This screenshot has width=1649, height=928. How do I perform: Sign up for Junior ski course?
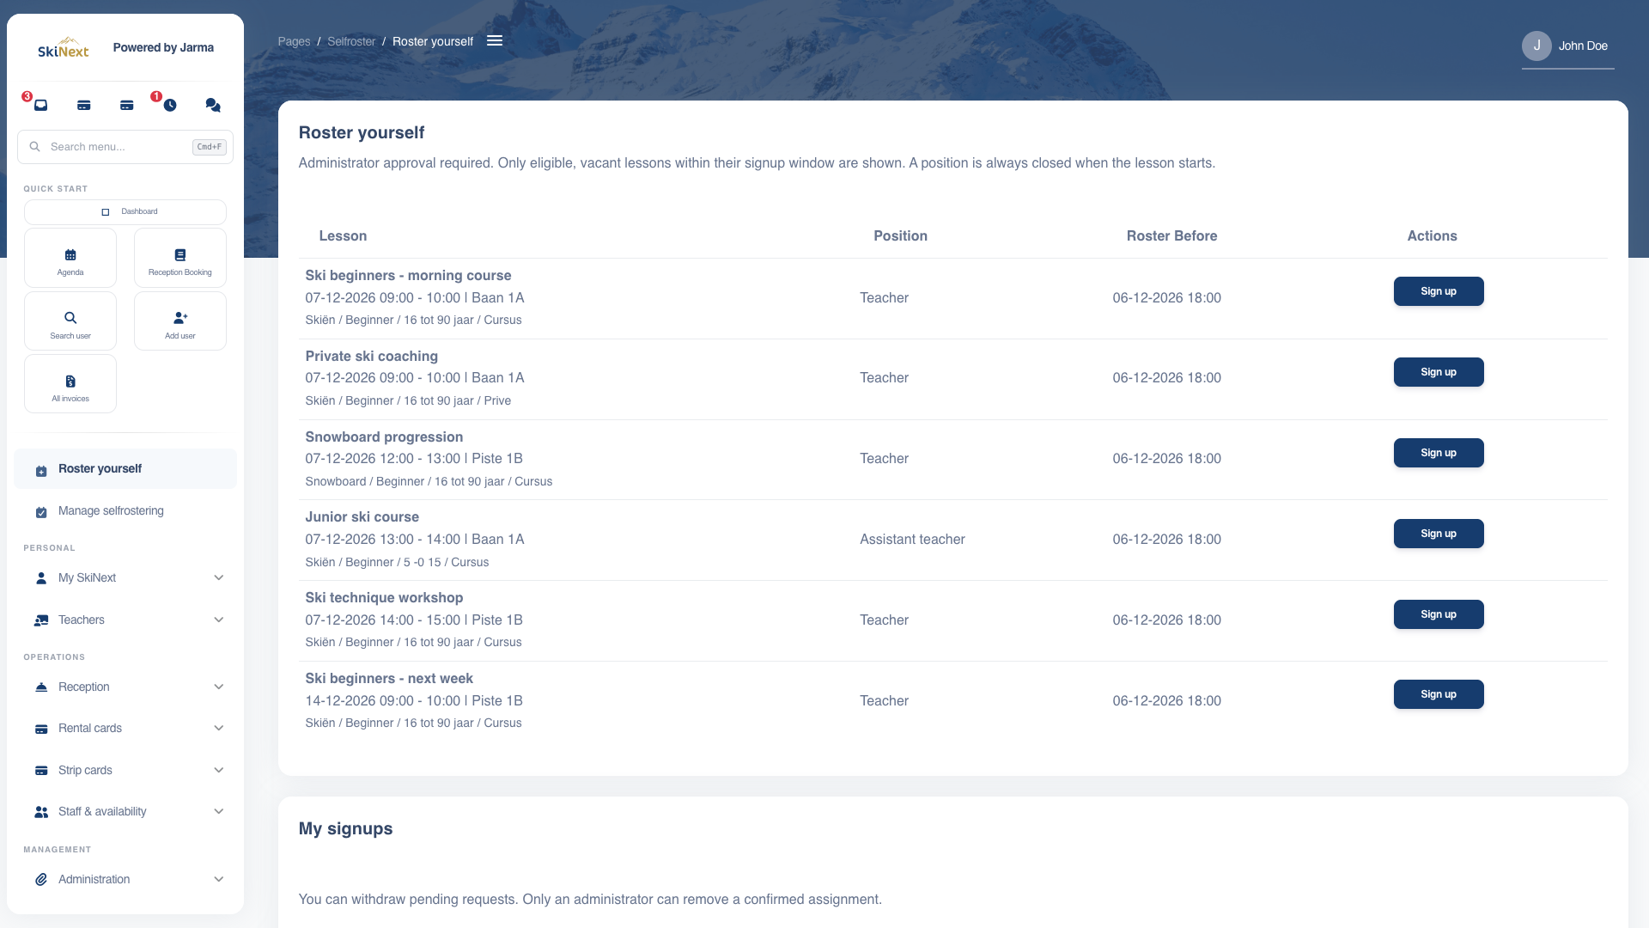click(x=1439, y=534)
